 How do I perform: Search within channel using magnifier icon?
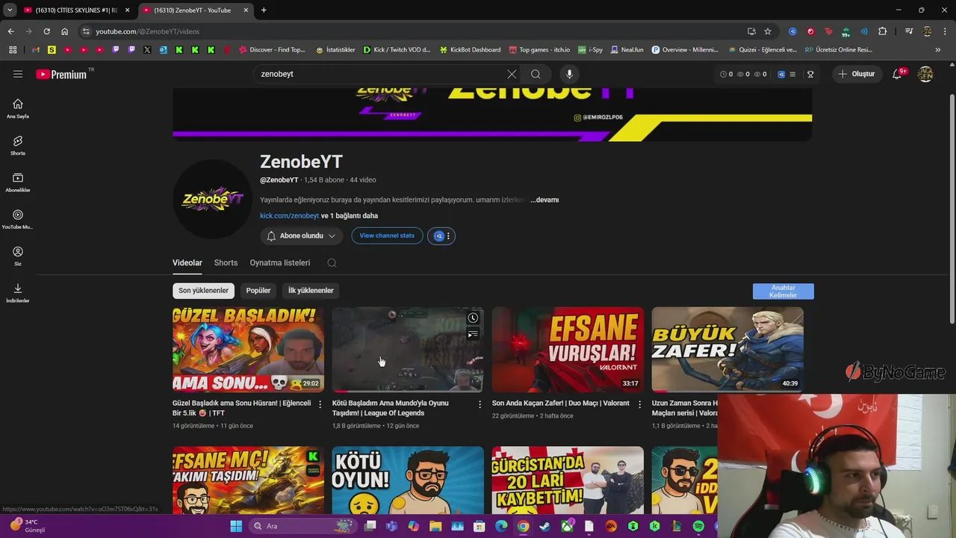(332, 263)
